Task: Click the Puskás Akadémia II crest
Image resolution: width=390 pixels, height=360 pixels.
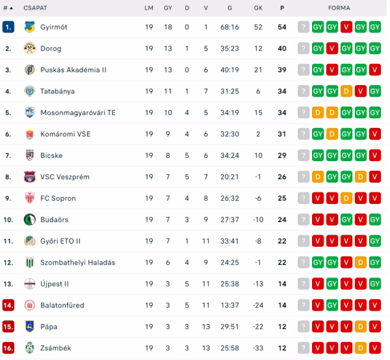Action: 29,70
